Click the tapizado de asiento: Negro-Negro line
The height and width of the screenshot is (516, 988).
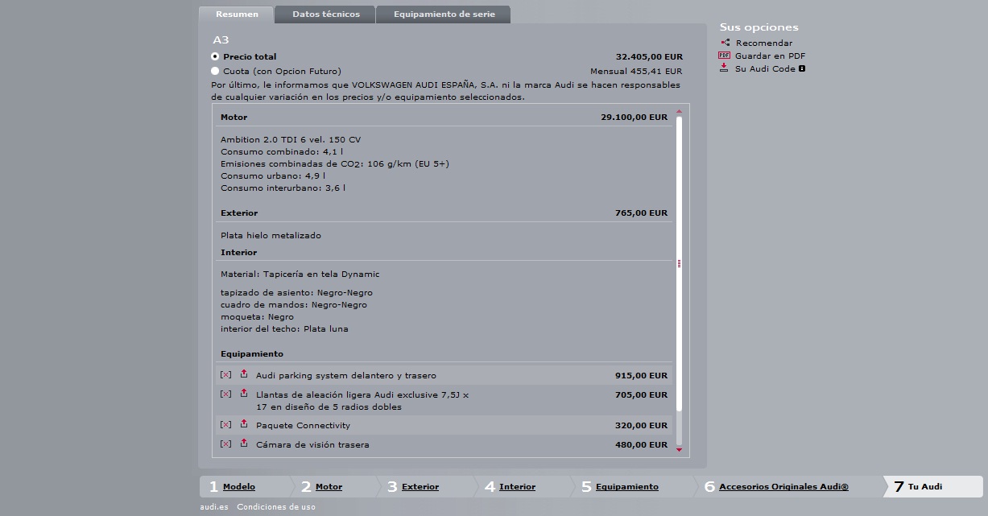coord(296,292)
